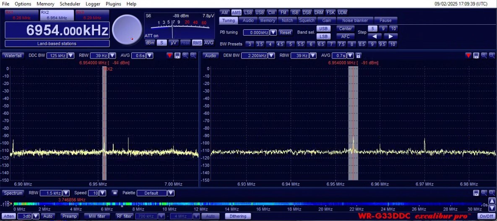Click the Waterfall view button

(x=13, y=56)
